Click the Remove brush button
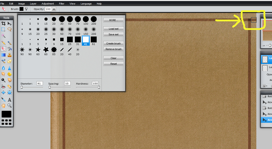272x149 pixels. point(114,49)
